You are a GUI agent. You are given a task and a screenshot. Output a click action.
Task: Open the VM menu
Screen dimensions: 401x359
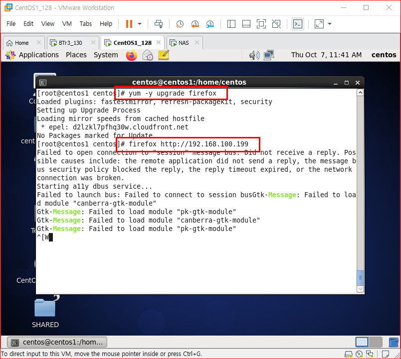[67, 24]
